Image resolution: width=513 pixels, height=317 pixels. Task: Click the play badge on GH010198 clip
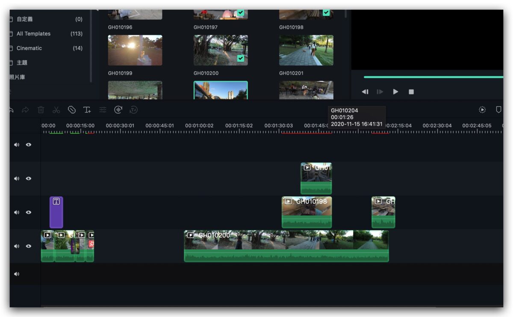[x=289, y=201]
